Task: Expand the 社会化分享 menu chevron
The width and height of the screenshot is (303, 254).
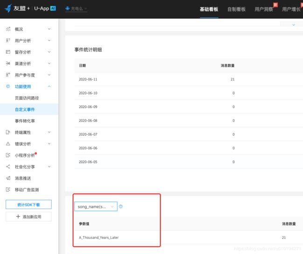Action: pos(49,167)
